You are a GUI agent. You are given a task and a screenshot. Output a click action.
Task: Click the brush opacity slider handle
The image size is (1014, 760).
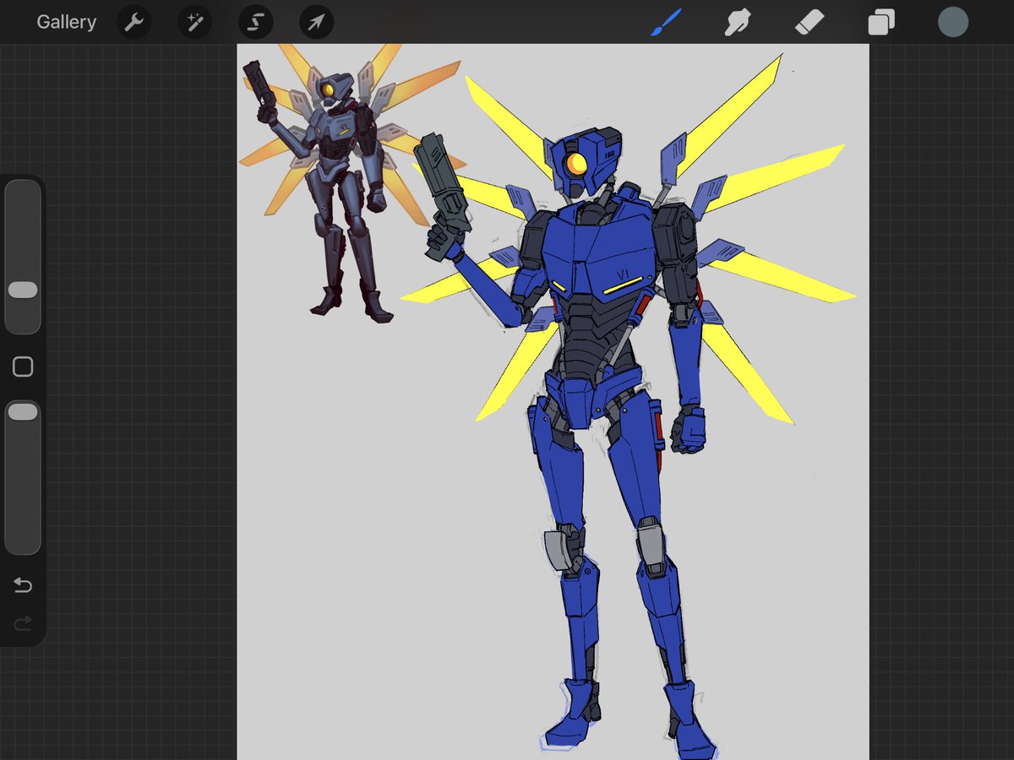pos(23,412)
